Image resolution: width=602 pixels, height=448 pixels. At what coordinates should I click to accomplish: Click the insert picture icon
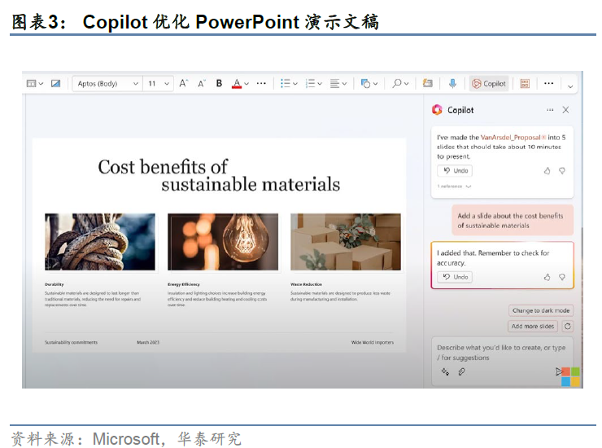point(55,83)
